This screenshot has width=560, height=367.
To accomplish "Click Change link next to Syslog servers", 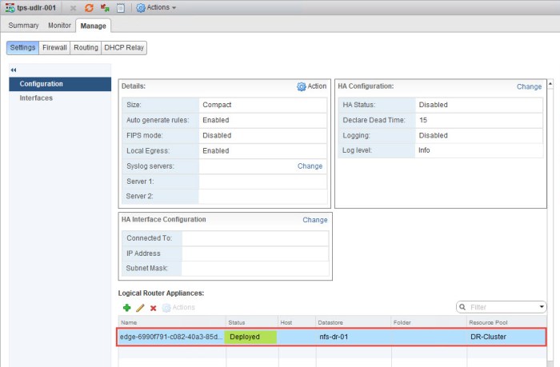I will pyautogui.click(x=310, y=166).
